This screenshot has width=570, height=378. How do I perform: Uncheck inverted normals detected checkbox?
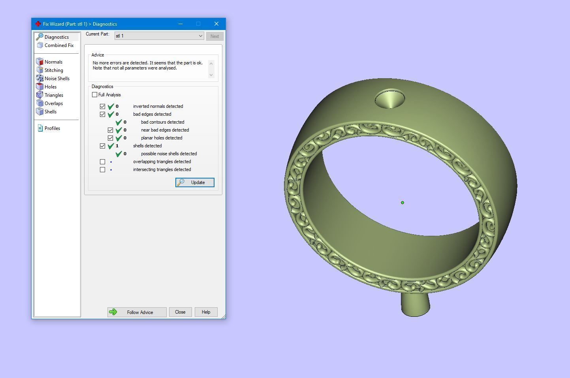[102, 106]
